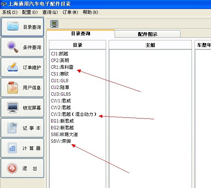Select S8W:荣御 in the catalog list

[x=61, y=141]
